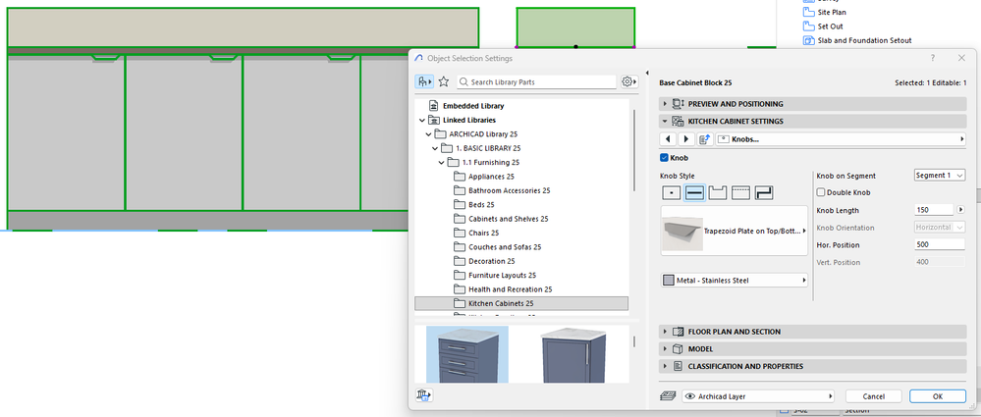Collapse the 1. BASIC LIBRARY 25 folder

[x=435, y=148]
